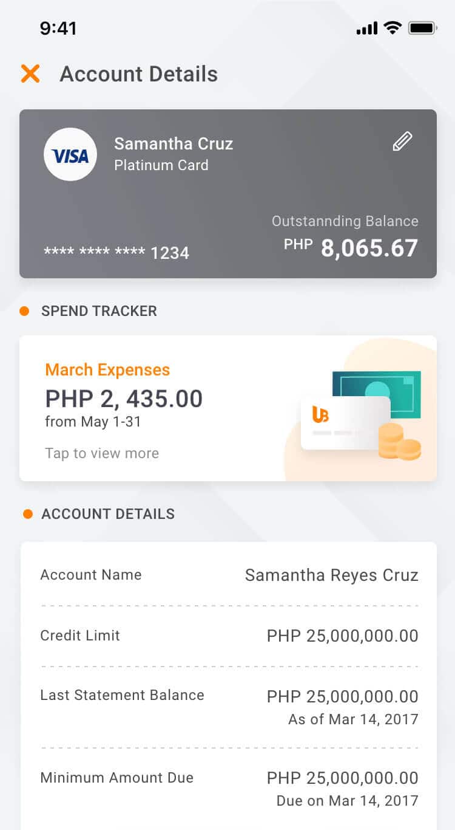
Task: Click the cellular signal bars icon
Action: coord(367,29)
